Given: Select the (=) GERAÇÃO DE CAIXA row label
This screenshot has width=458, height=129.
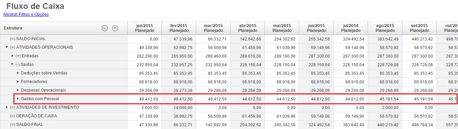Looking at the screenshot, I should click(x=34, y=116).
